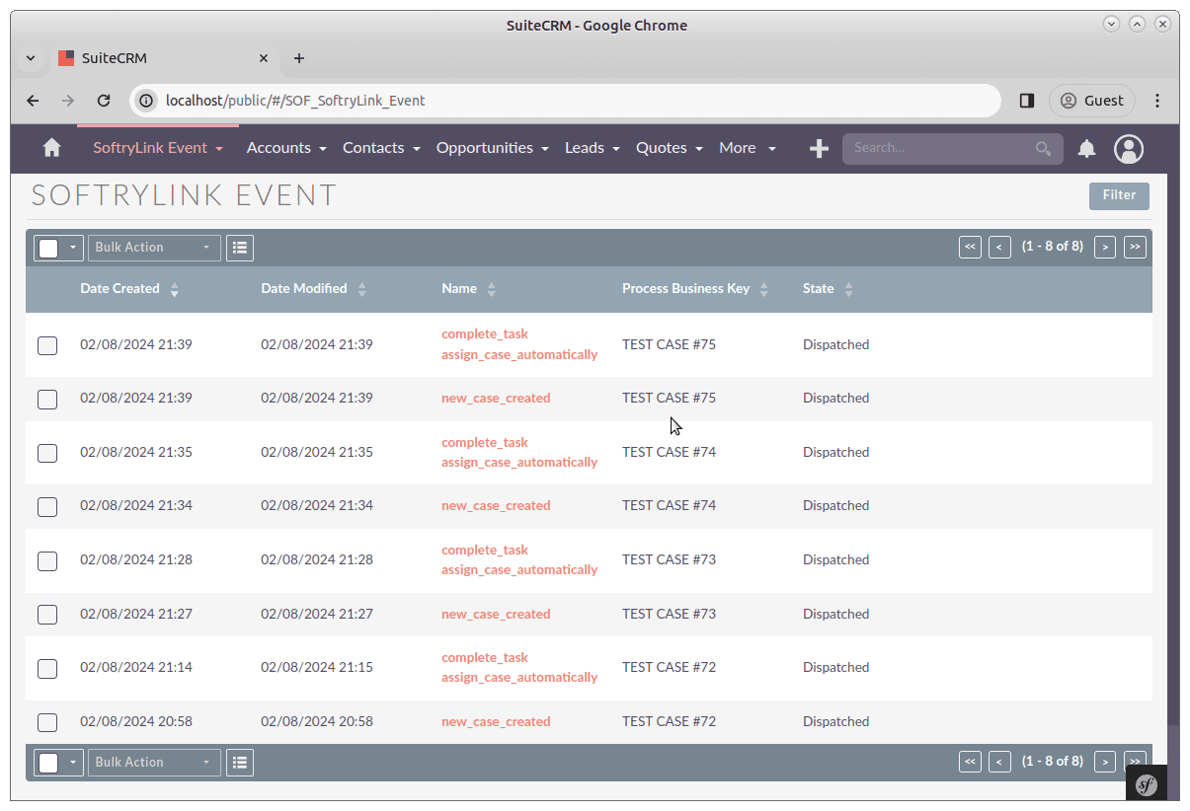Screen dimensions: 1190x811
Task: Click the Dispatched state for row created 21:35
Action: pyautogui.click(x=835, y=453)
